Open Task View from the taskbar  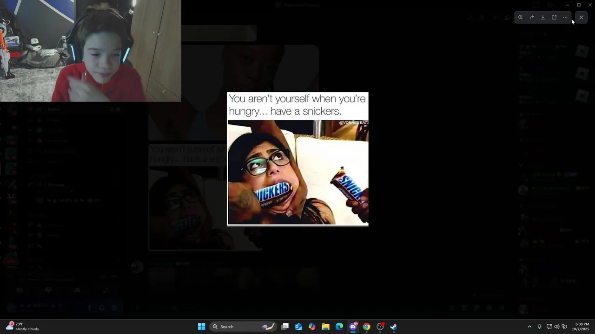tap(285, 327)
